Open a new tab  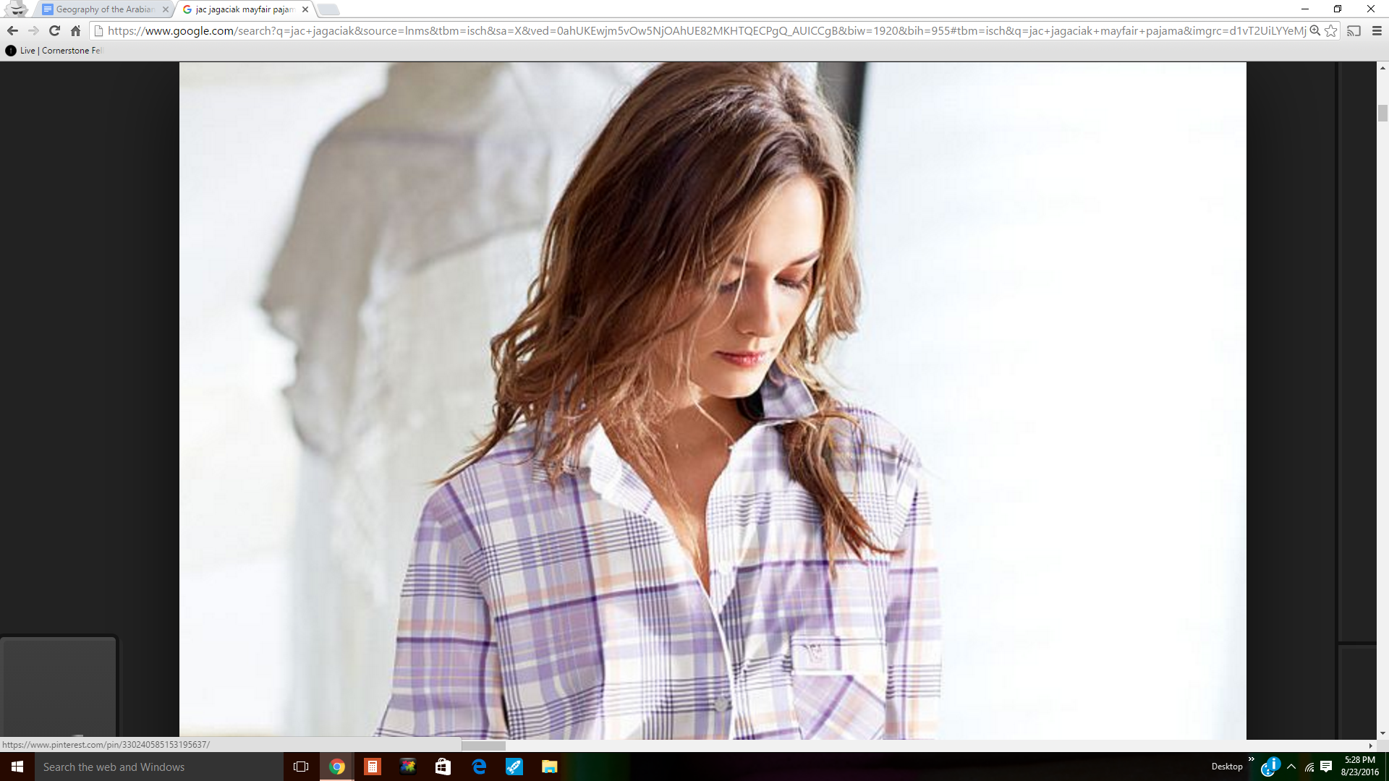pos(328,9)
